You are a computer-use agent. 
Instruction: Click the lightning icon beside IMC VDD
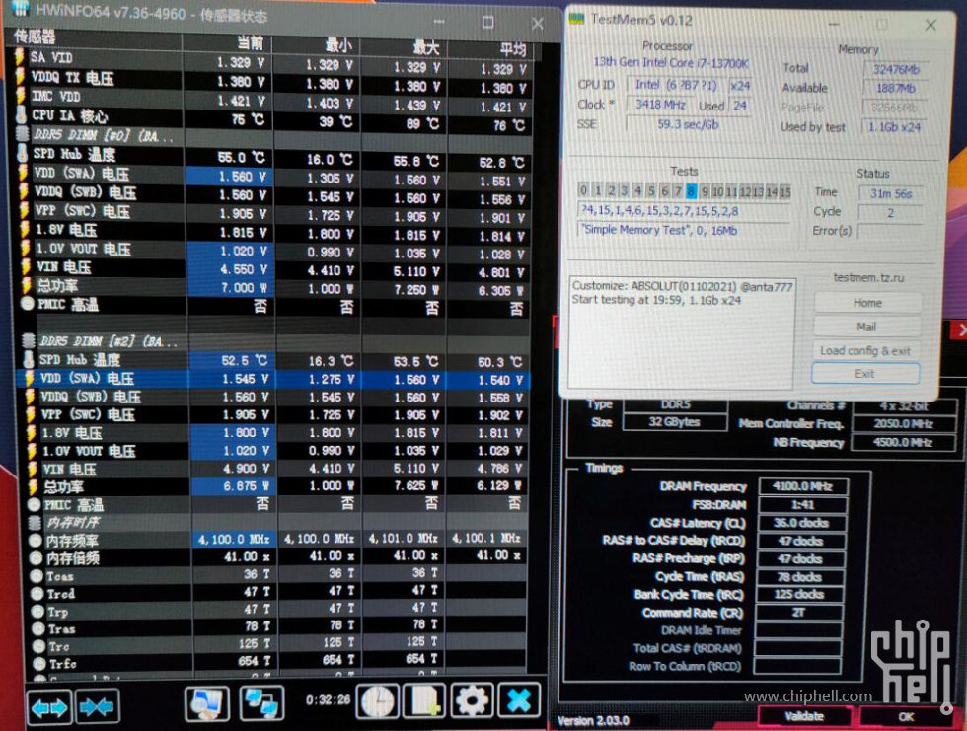21,96
